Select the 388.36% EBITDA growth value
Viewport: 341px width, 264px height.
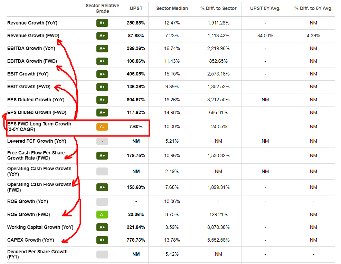click(136, 49)
